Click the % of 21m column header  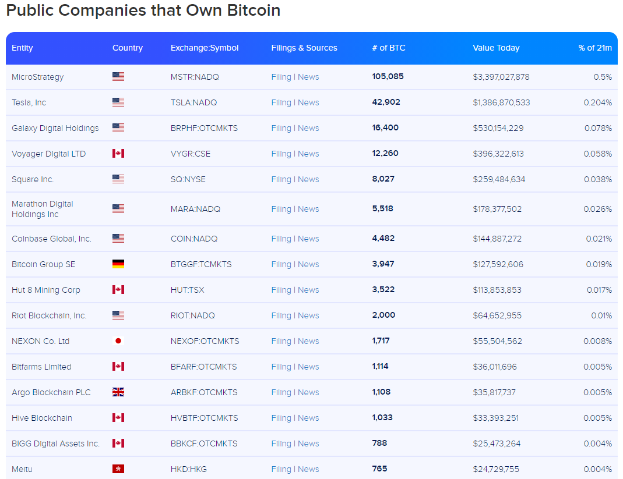(595, 48)
